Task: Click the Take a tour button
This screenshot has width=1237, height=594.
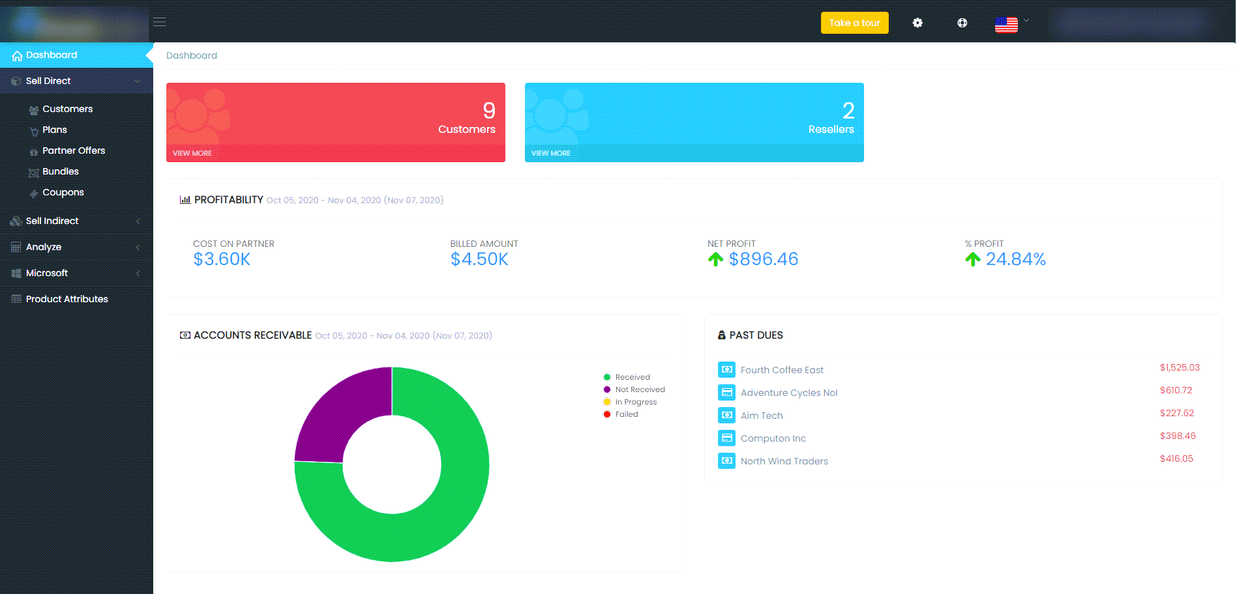Action: (x=854, y=23)
